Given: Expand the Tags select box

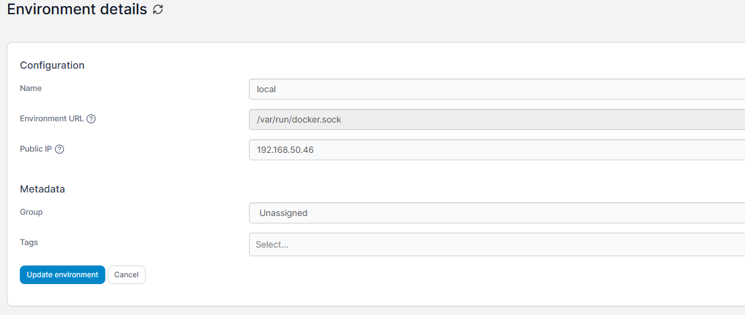Looking at the screenshot, I should [497, 244].
